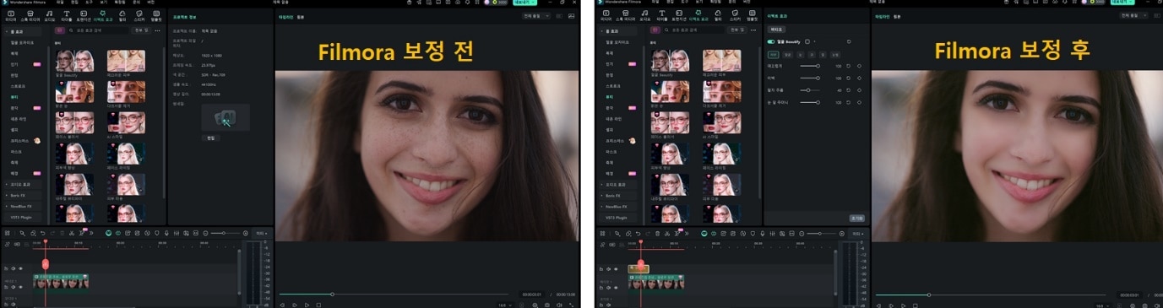Switch to the 스티커 tab in right window
Image resolution: width=1163 pixels, height=308 pixels.
[x=735, y=16]
